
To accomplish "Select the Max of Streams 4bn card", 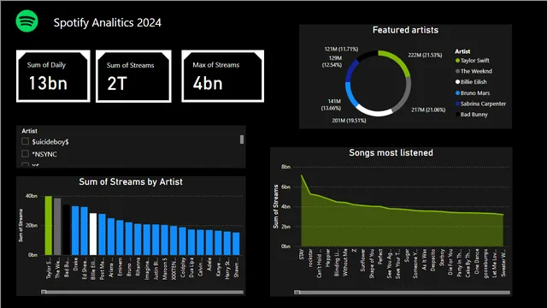I will 222,76.
